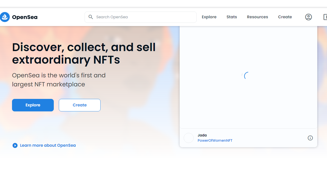The image size is (327, 175).
Task: Open the Resources navigation menu
Action: 257,17
